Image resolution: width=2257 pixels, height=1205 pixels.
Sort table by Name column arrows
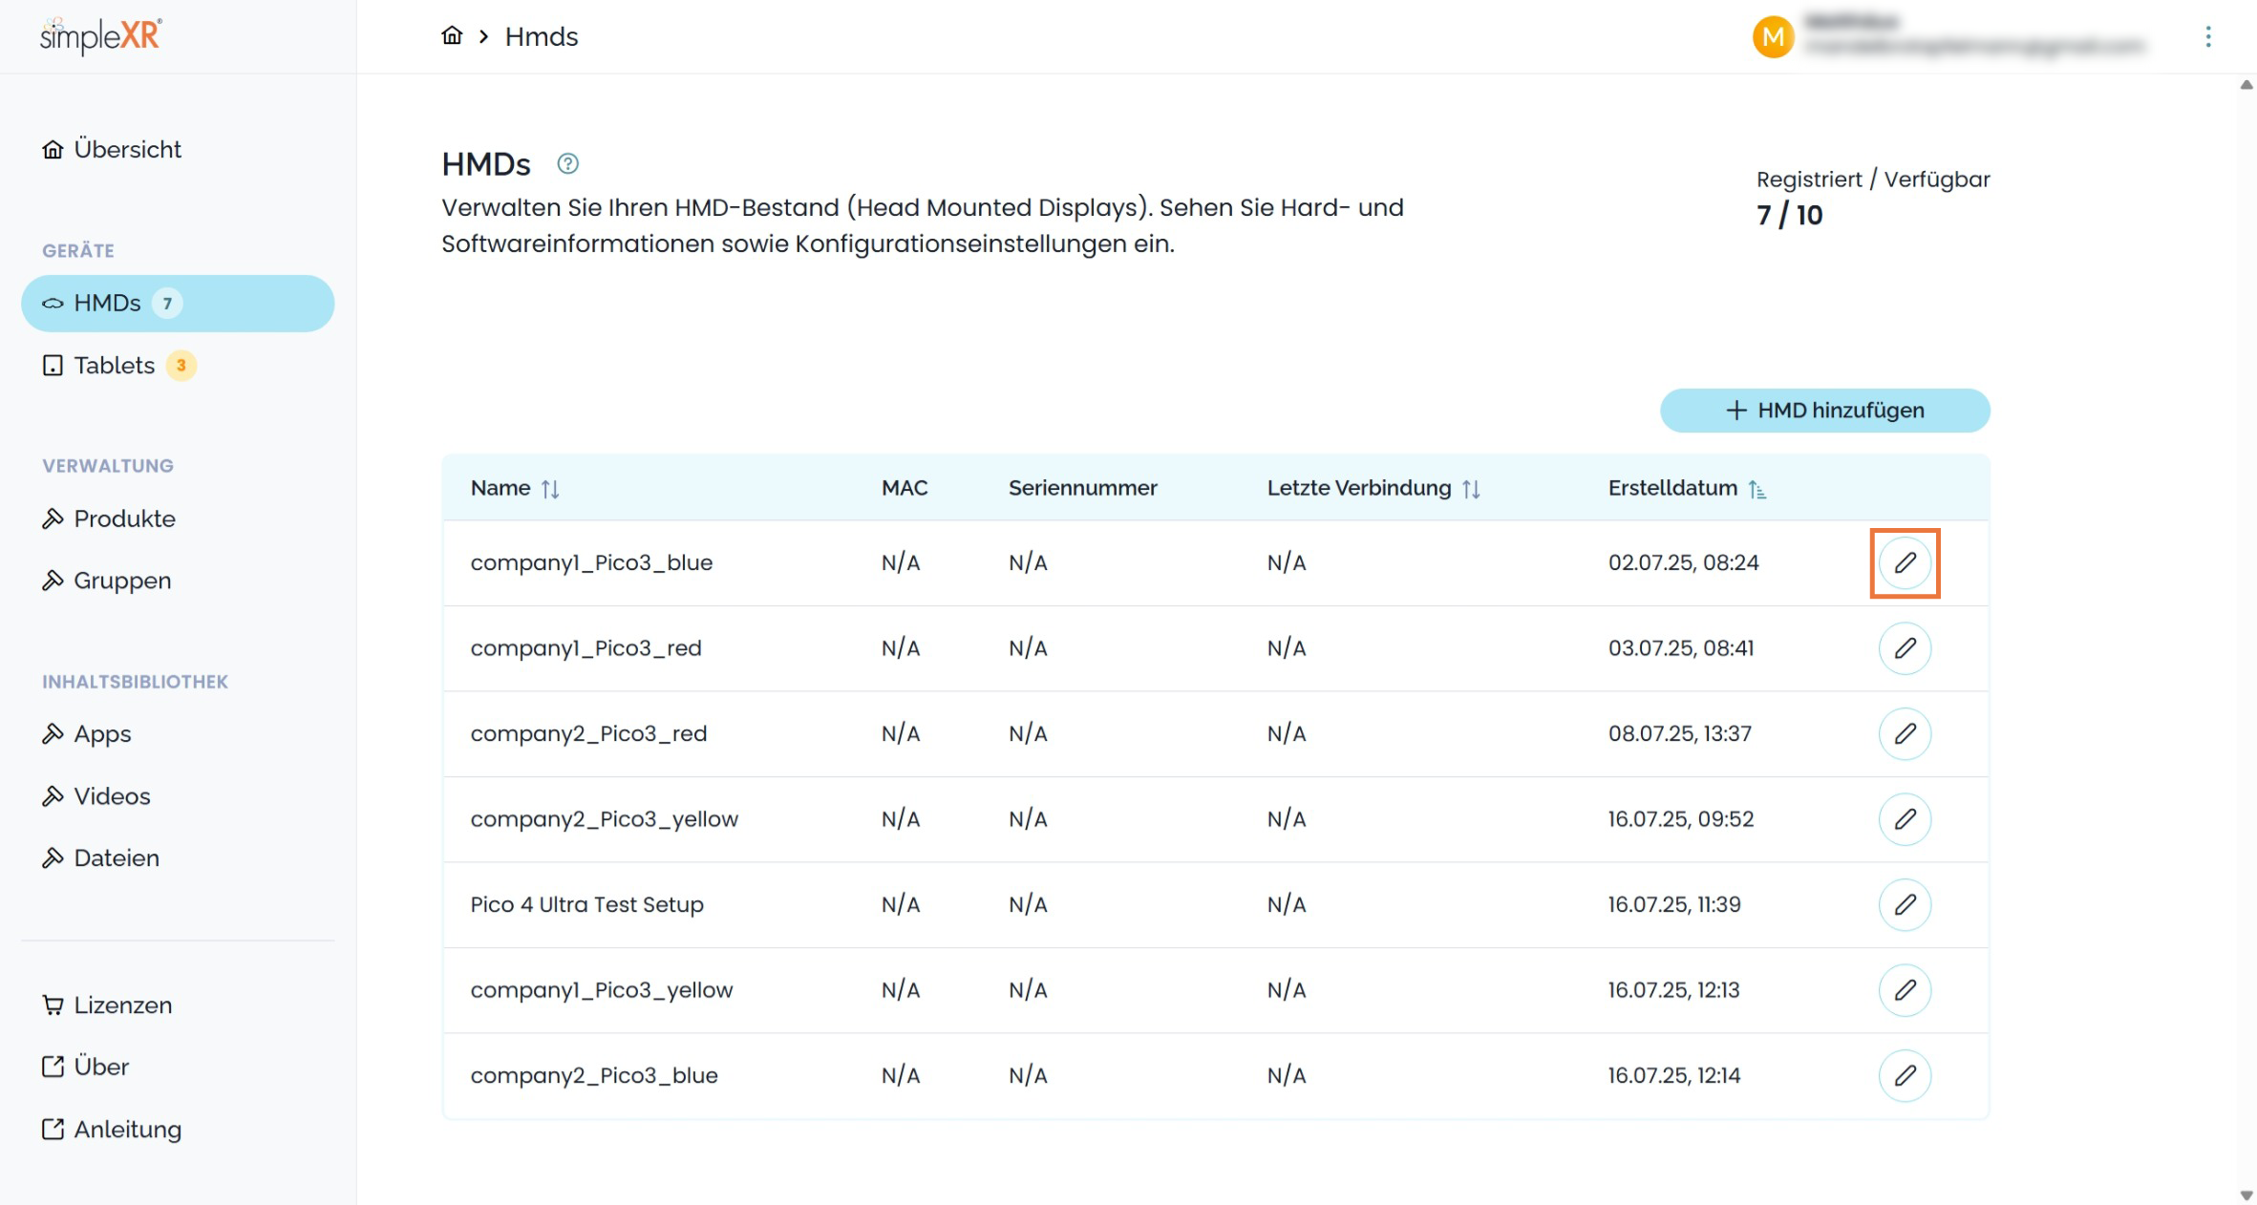click(x=550, y=489)
